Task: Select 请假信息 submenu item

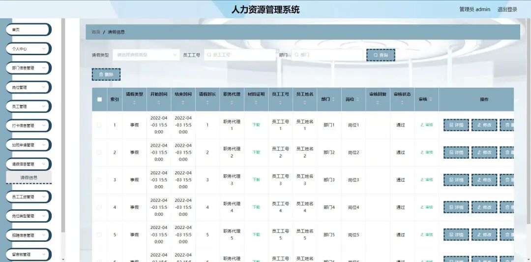Action: coord(29,177)
